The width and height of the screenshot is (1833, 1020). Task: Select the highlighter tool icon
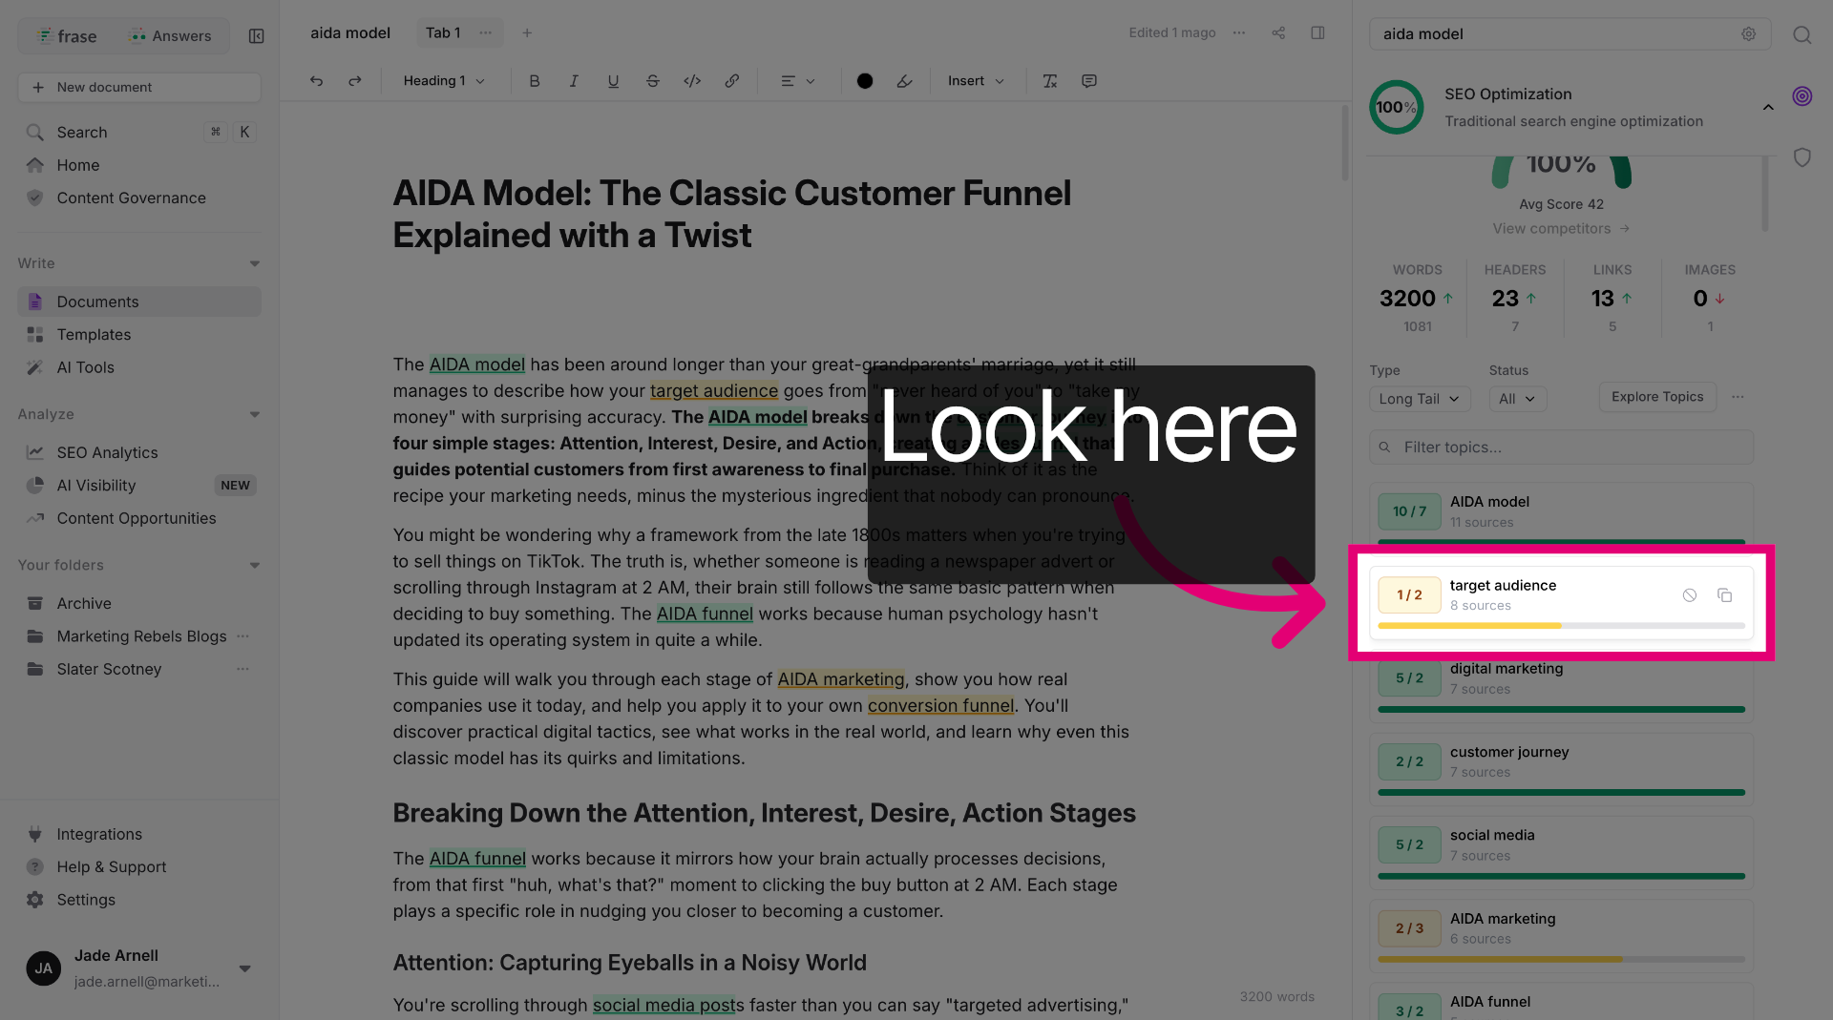(x=904, y=81)
